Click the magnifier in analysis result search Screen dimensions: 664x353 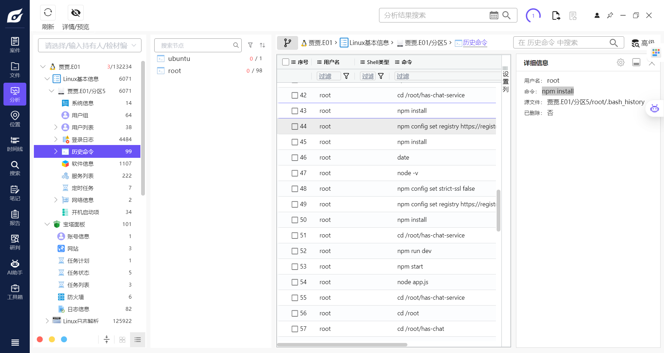[x=506, y=15]
